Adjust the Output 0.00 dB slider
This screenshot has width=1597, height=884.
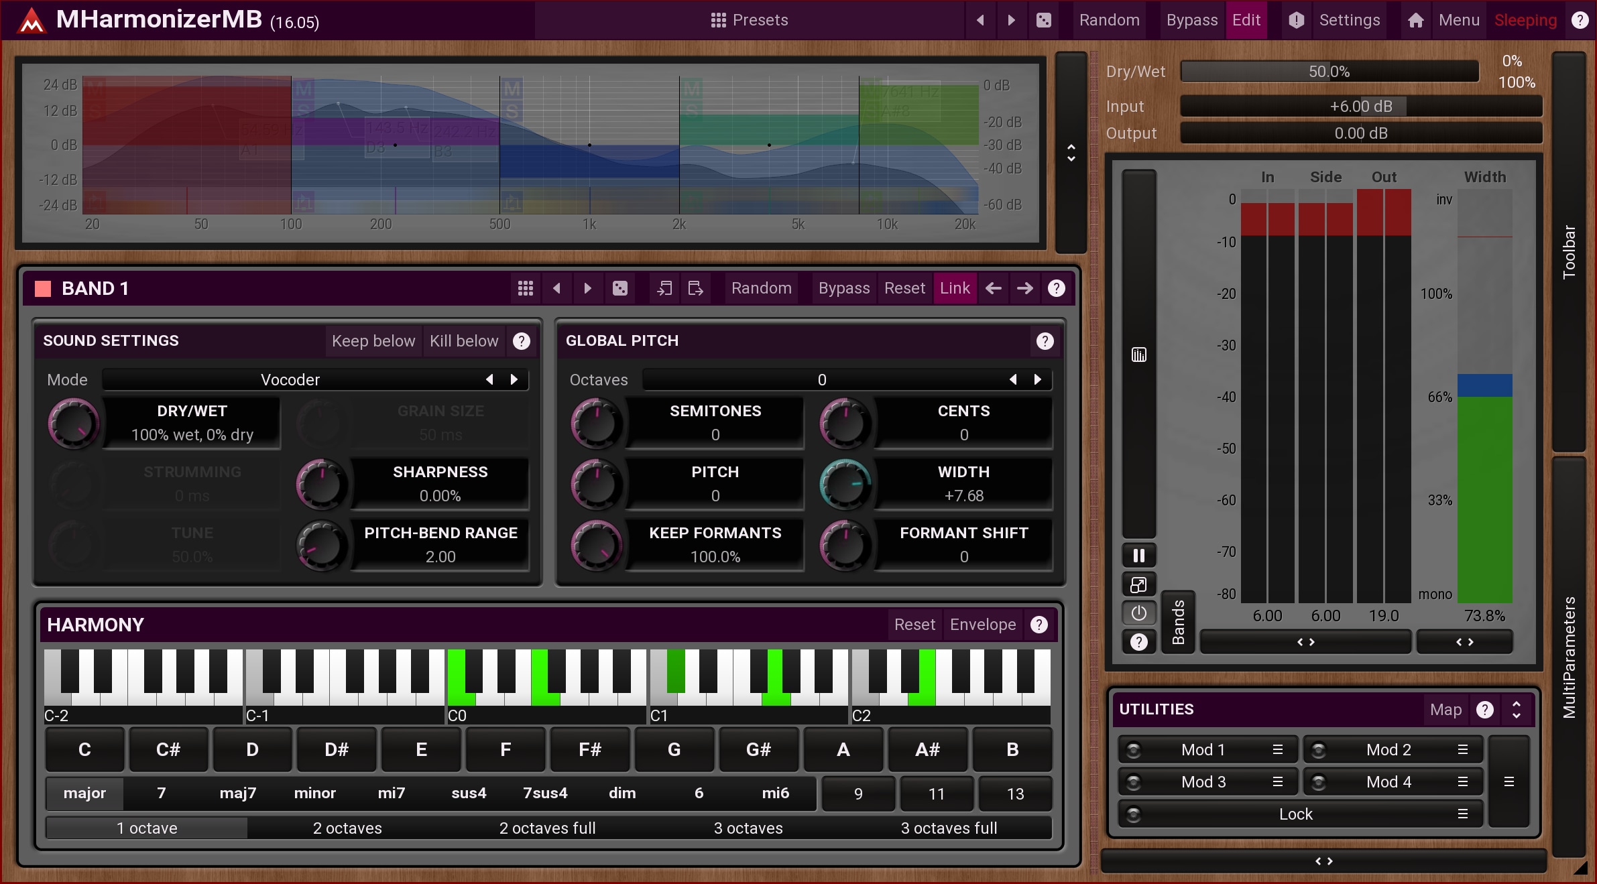point(1361,133)
